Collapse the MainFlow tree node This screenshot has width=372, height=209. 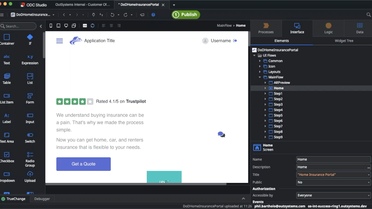pos(260,77)
